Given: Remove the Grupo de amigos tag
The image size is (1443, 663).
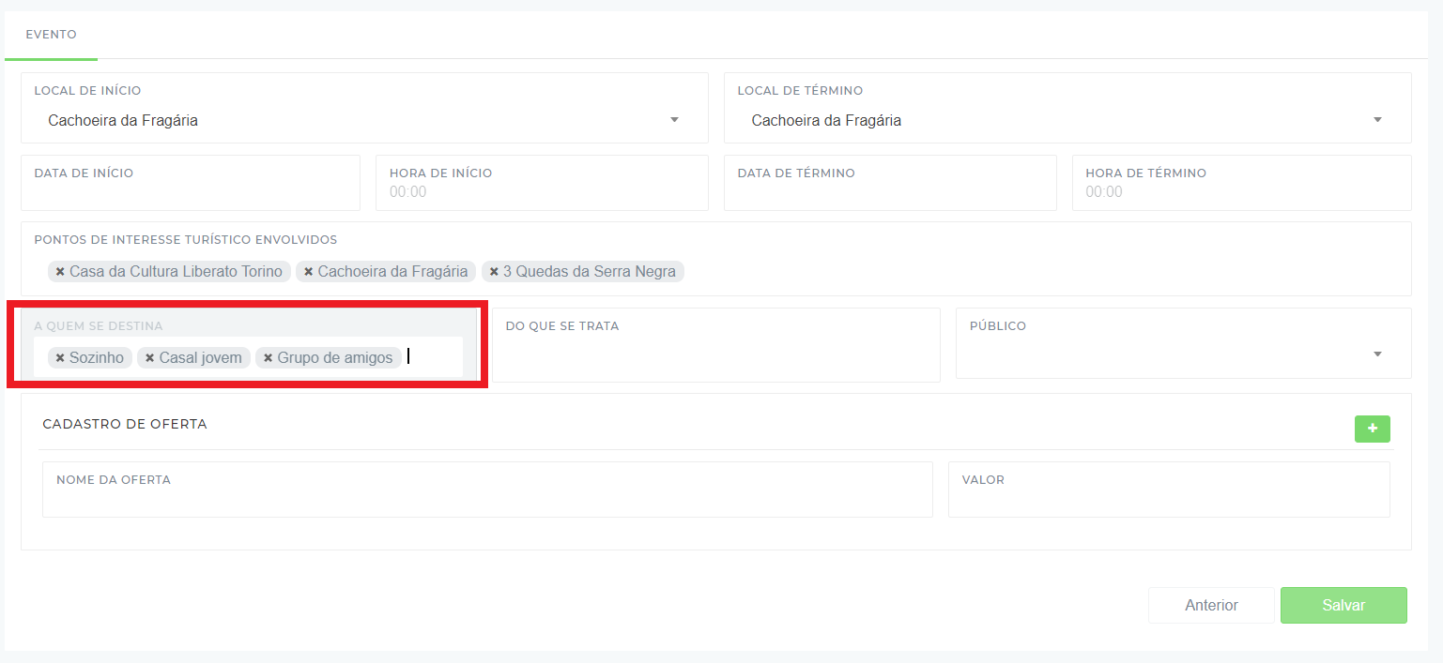Looking at the screenshot, I should tap(268, 358).
